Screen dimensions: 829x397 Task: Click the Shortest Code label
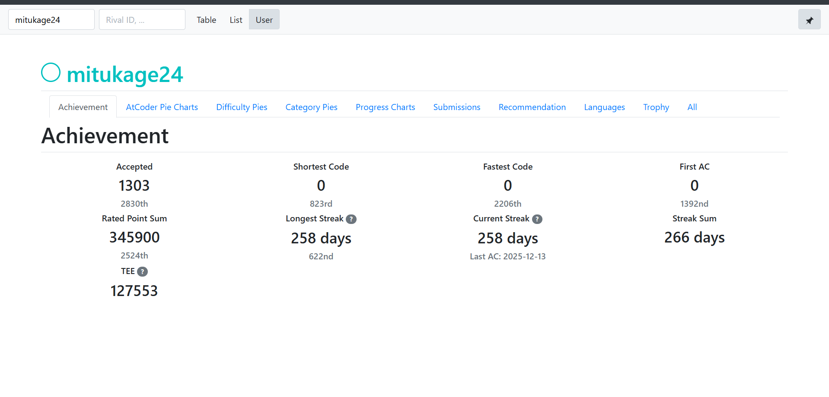pyautogui.click(x=321, y=167)
